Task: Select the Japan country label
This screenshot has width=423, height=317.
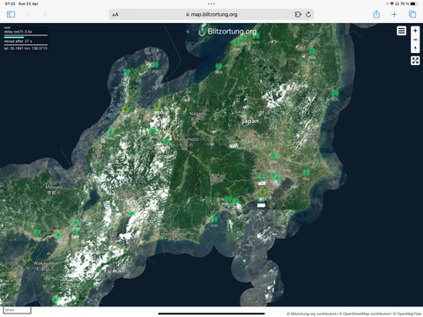Action: (x=250, y=122)
